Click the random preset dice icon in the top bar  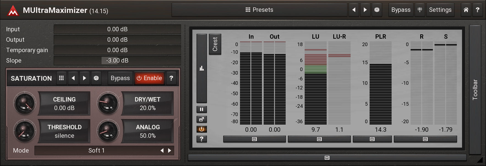coord(377,10)
